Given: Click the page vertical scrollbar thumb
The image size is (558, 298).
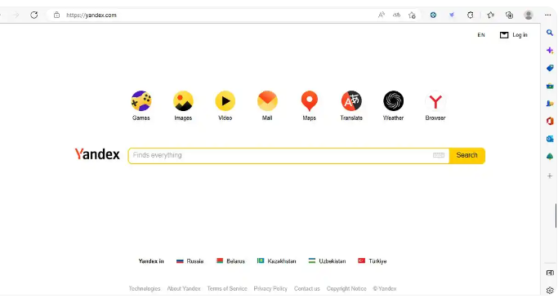Looking at the screenshot, I should tap(556, 216).
